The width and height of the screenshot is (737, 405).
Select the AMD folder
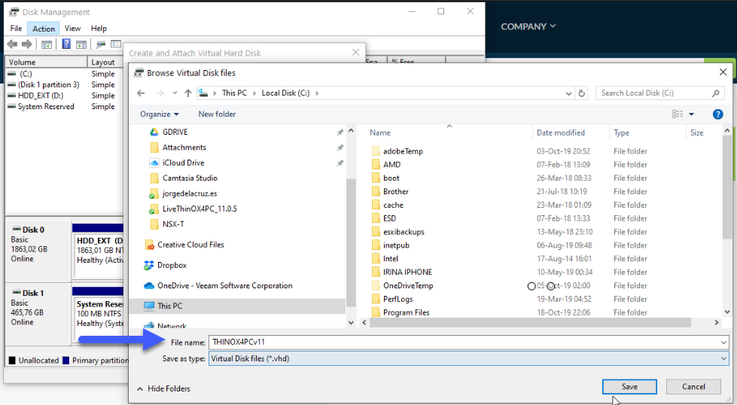[x=391, y=164]
